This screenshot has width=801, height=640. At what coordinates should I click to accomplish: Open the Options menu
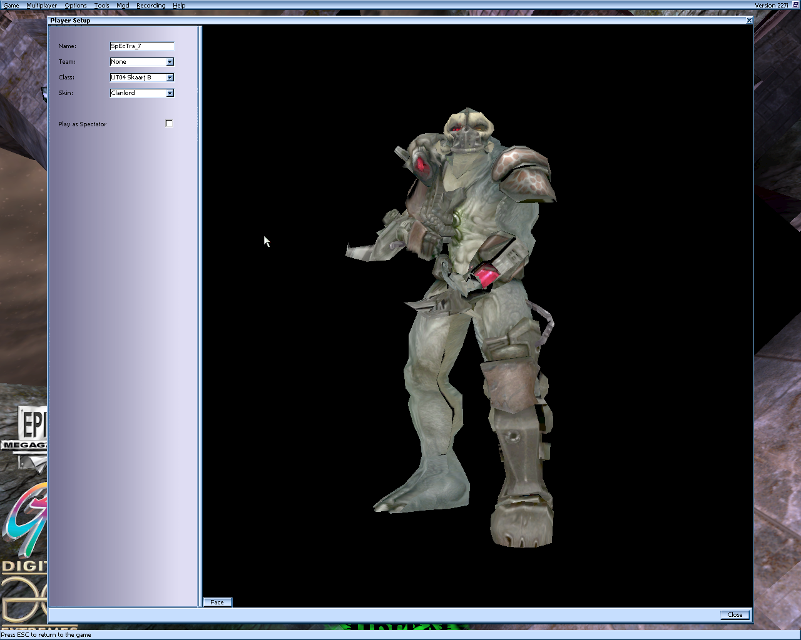[76, 5]
